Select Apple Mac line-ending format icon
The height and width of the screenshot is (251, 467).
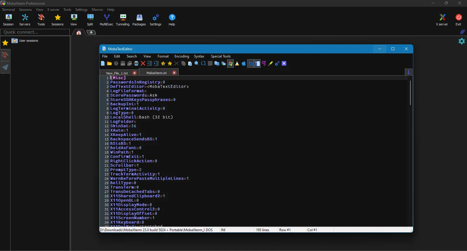pos(244,63)
